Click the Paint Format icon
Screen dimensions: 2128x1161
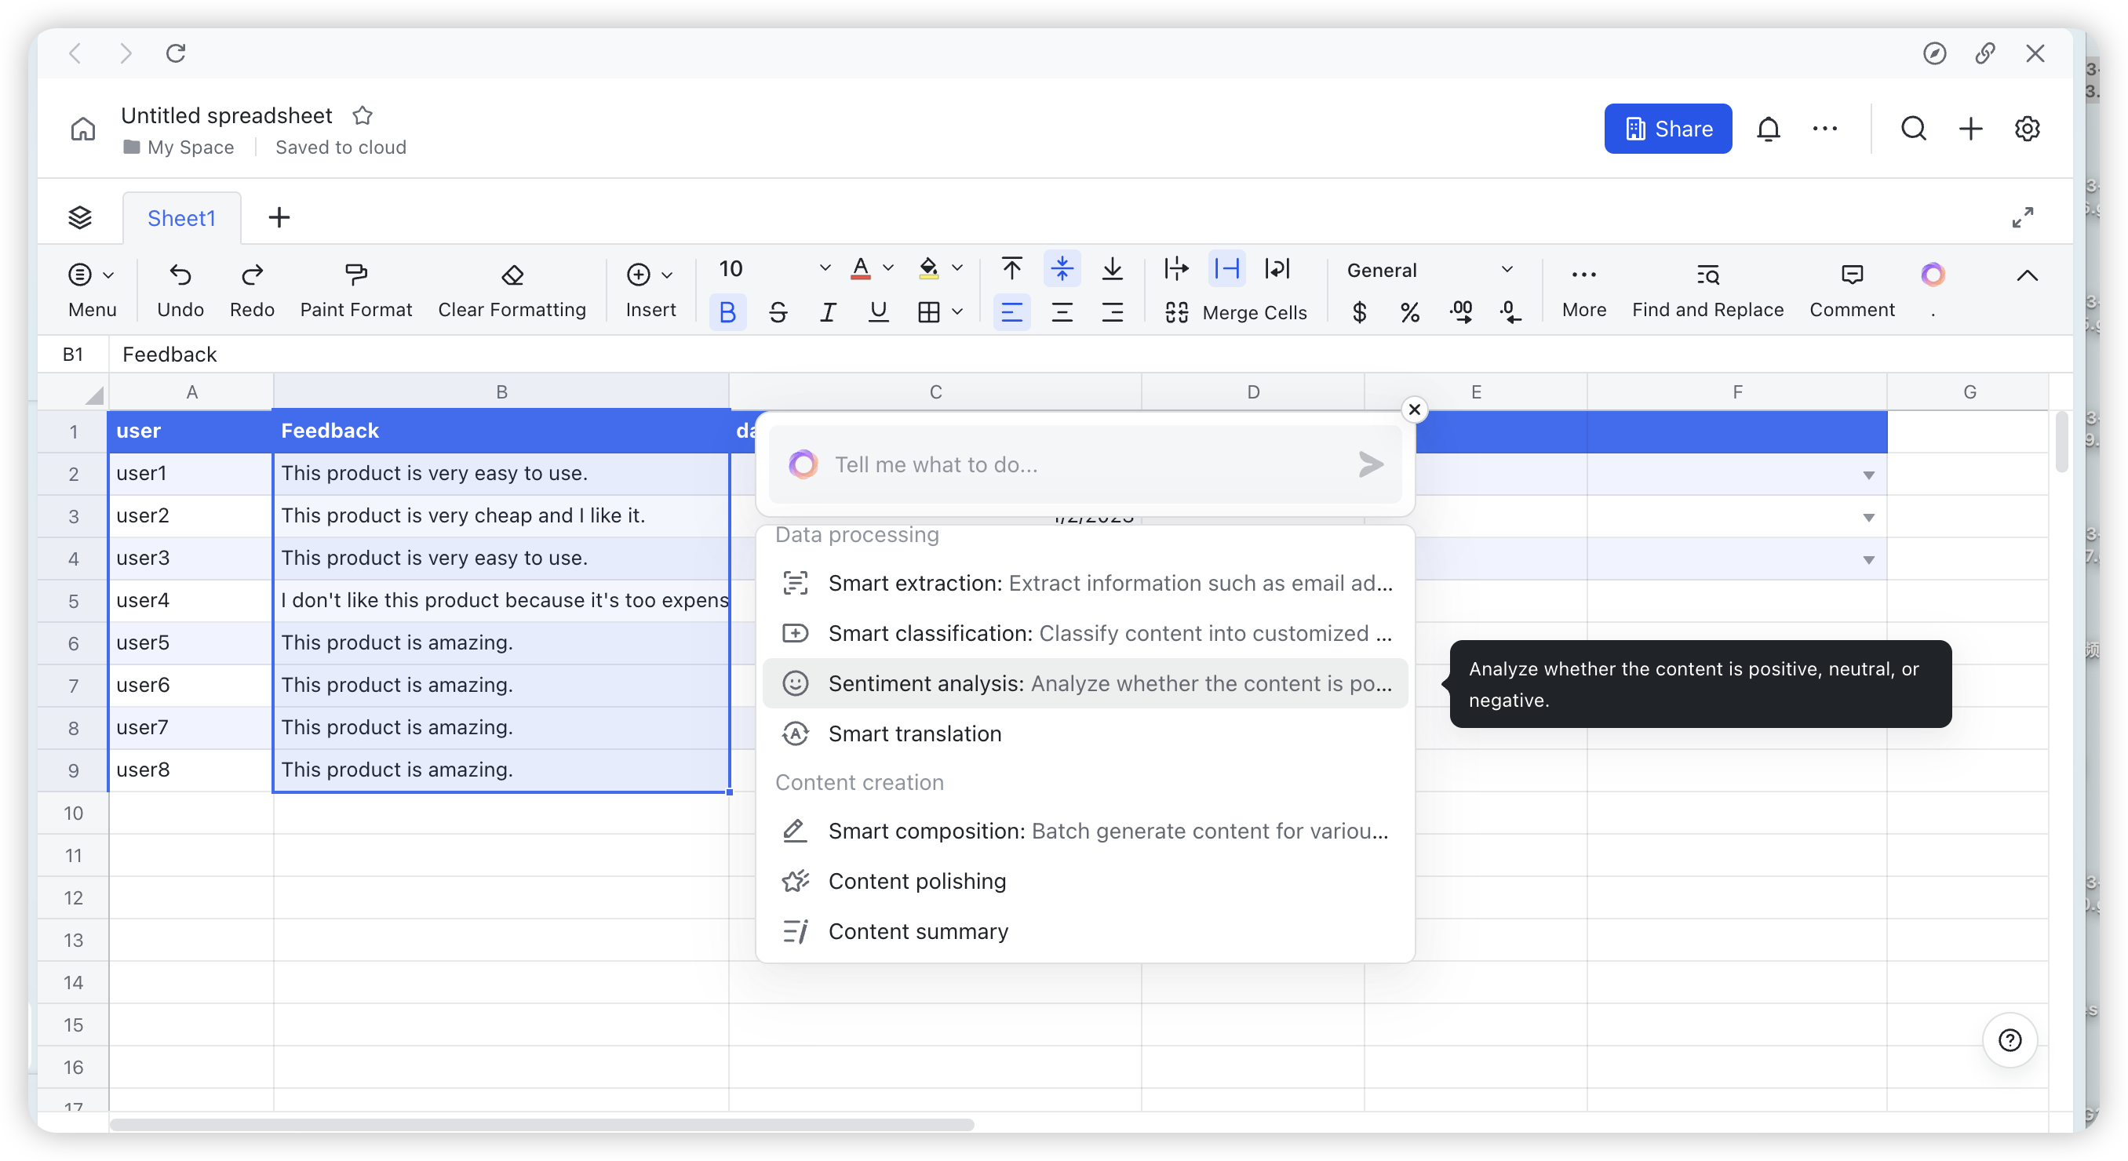click(356, 274)
